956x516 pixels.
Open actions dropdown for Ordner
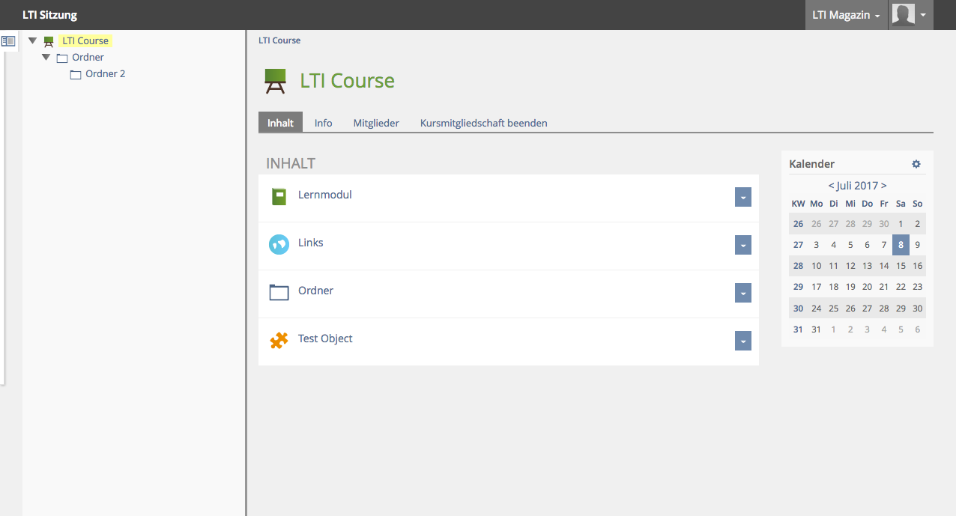[x=743, y=294]
